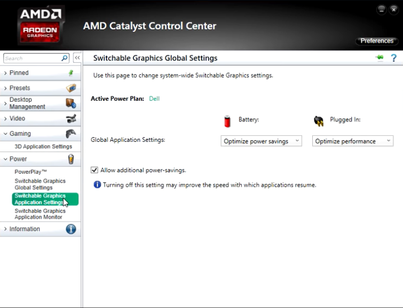Click the Battery label text
Screen dimensions: 403x308
tap(249, 119)
